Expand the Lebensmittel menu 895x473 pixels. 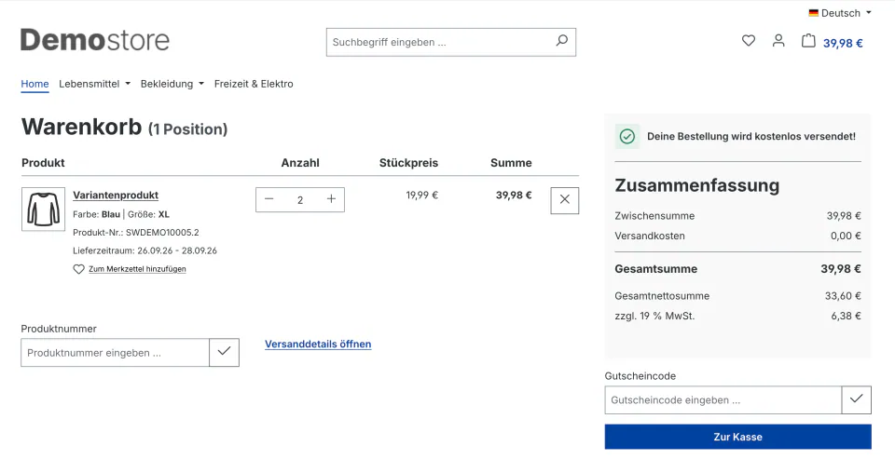95,84
